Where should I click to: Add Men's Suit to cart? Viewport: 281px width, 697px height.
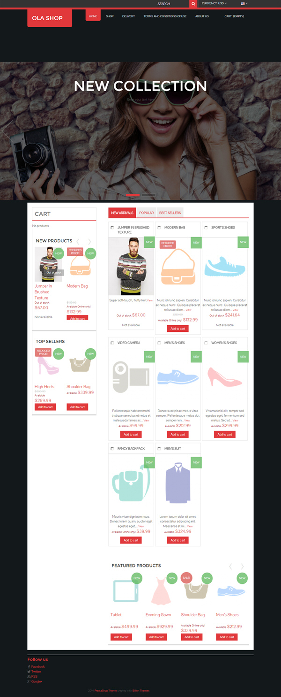pos(178,540)
